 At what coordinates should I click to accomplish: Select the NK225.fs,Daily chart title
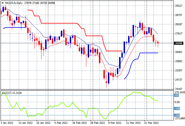(x=14, y=3)
